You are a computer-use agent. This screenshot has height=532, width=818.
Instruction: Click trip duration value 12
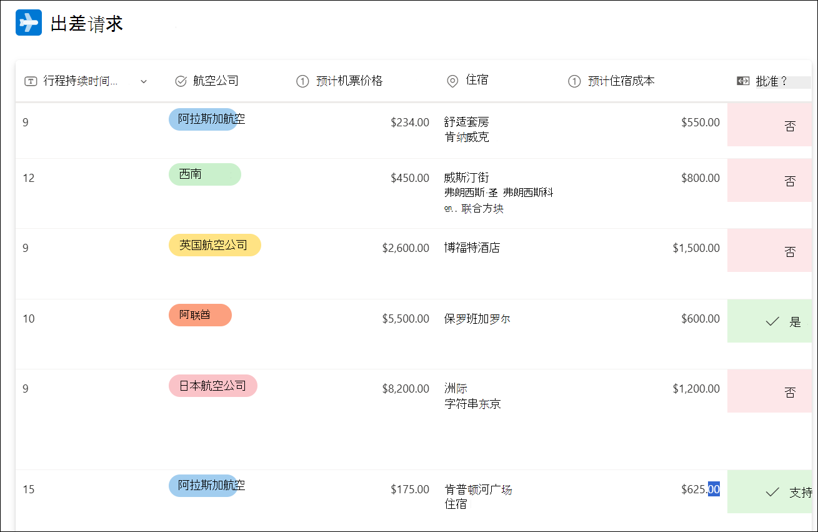point(29,178)
